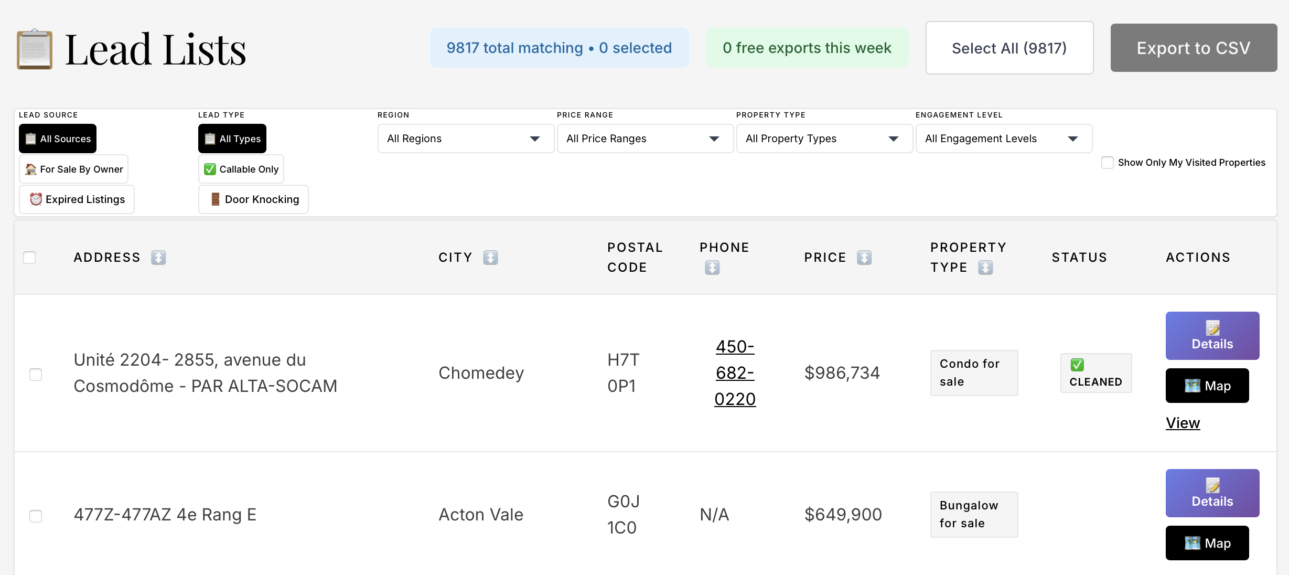Check the select-all header checkbox
The height and width of the screenshot is (575, 1289).
pos(29,258)
